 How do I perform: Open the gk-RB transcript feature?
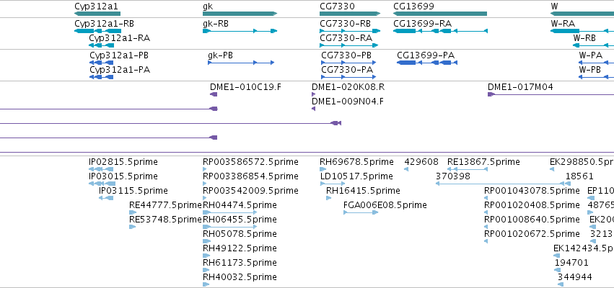pyautogui.click(x=240, y=31)
